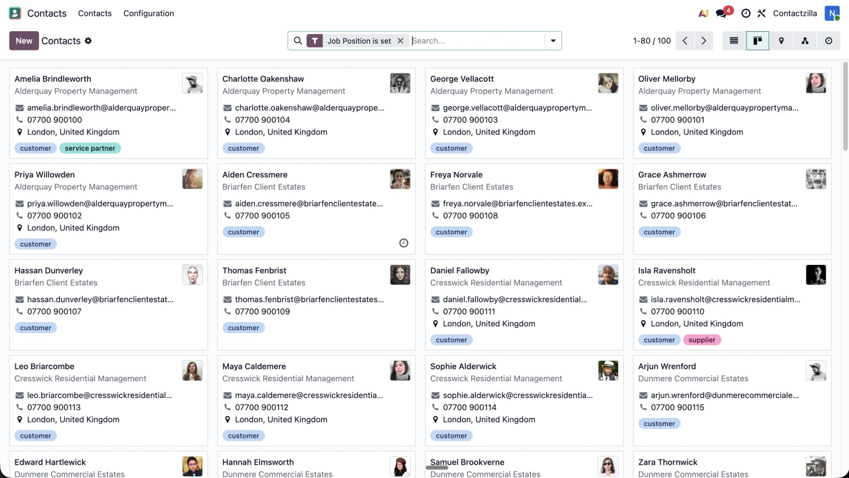
Task: Open the debug tools wrench icon
Action: 761,13
